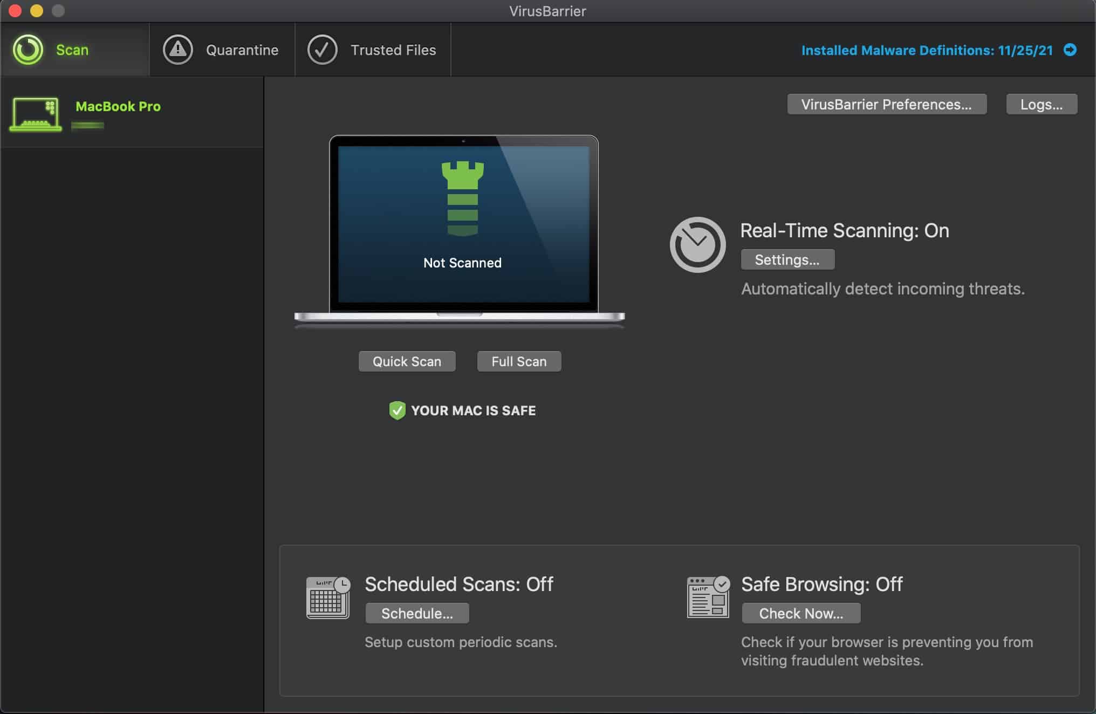The height and width of the screenshot is (714, 1096).
Task: Click the Quarantine warning triangle icon
Action: point(178,50)
